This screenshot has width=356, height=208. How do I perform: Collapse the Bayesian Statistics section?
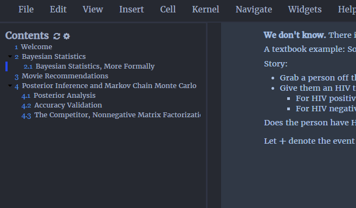(10, 56)
